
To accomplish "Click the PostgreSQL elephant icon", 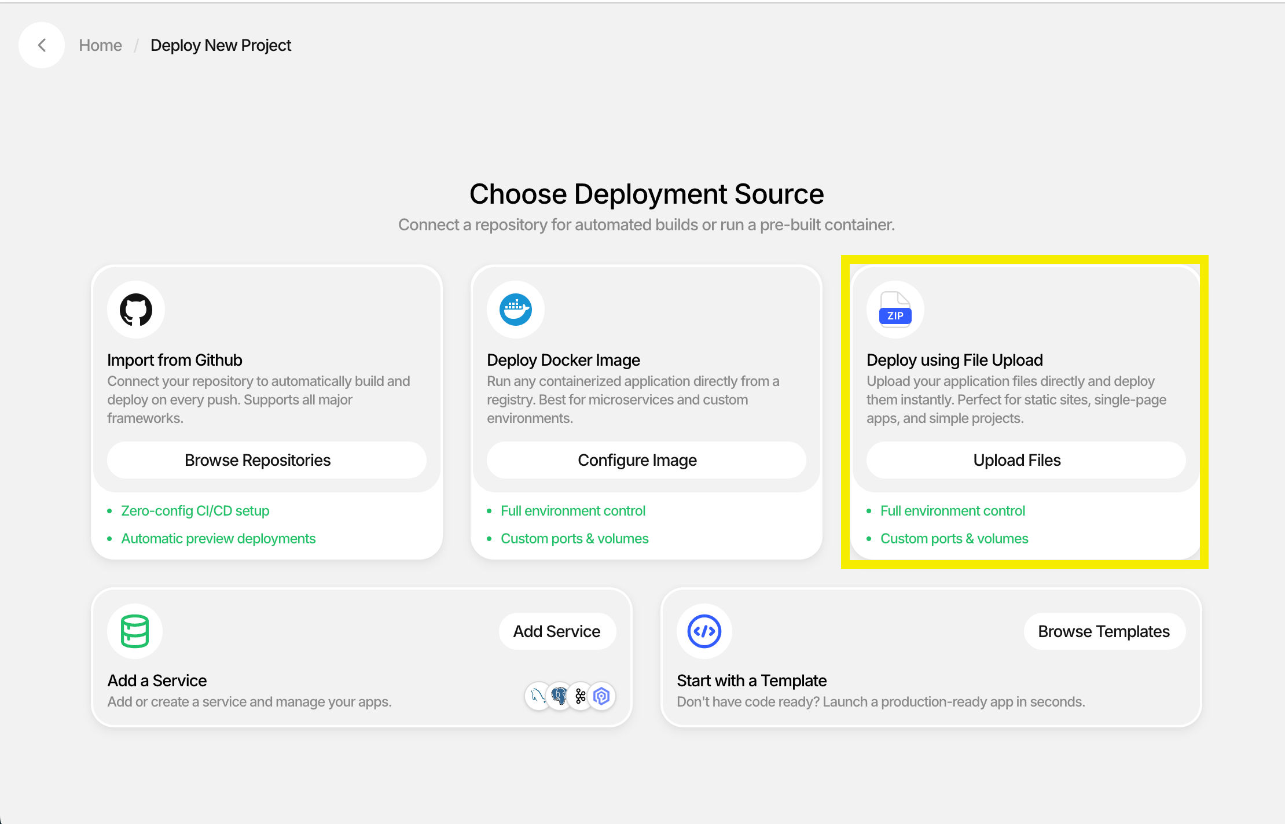I will pyautogui.click(x=559, y=696).
